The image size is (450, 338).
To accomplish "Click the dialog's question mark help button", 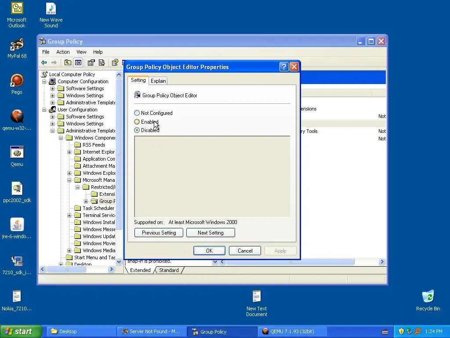I will point(283,67).
